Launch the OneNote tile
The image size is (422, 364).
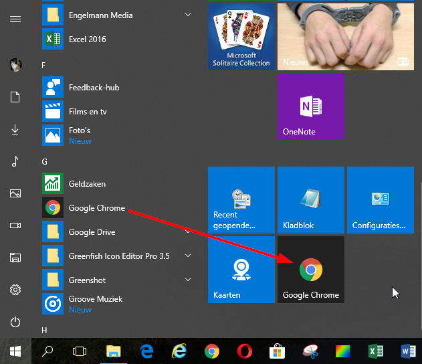pyautogui.click(x=310, y=107)
